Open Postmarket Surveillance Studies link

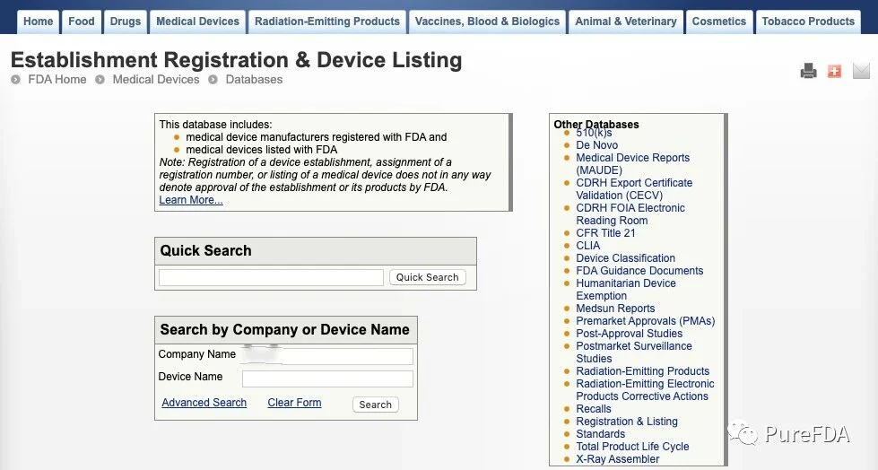point(634,352)
